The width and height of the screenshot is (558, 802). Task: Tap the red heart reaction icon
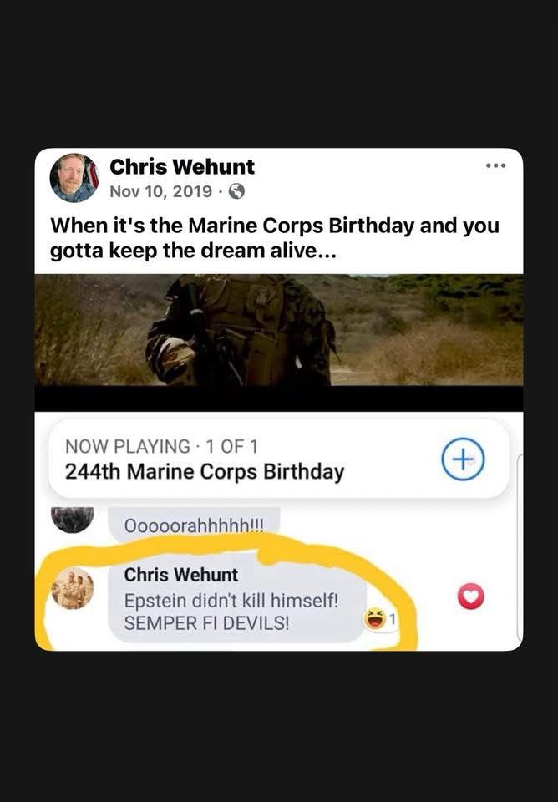coord(470,596)
